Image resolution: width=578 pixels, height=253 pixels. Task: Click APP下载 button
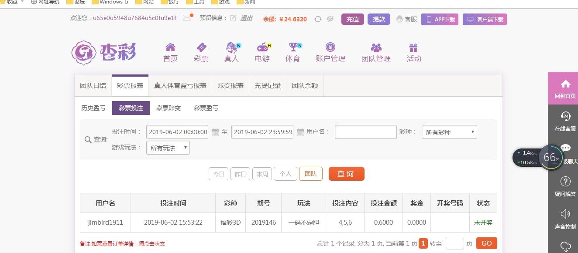point(440,19)
